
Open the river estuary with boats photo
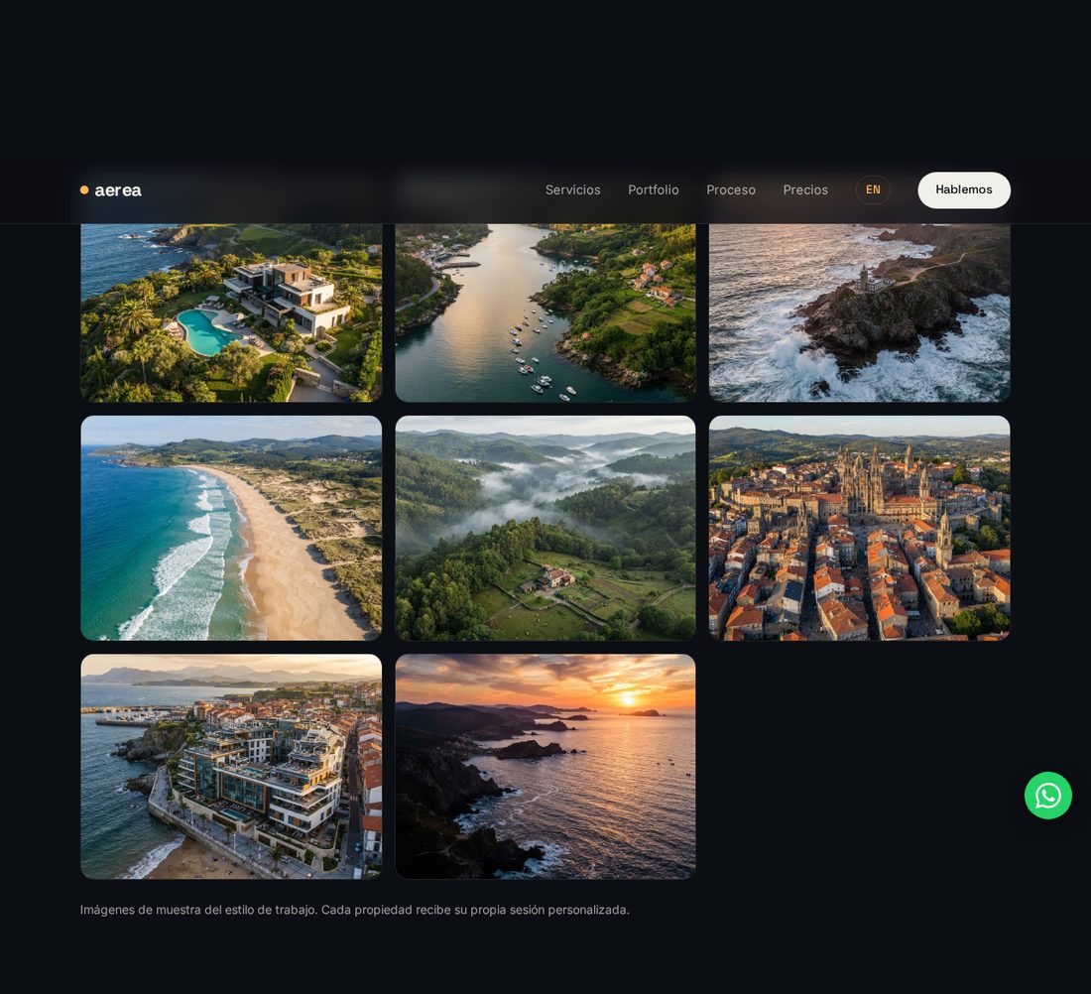pyautogui.click(x=545, y=312)
